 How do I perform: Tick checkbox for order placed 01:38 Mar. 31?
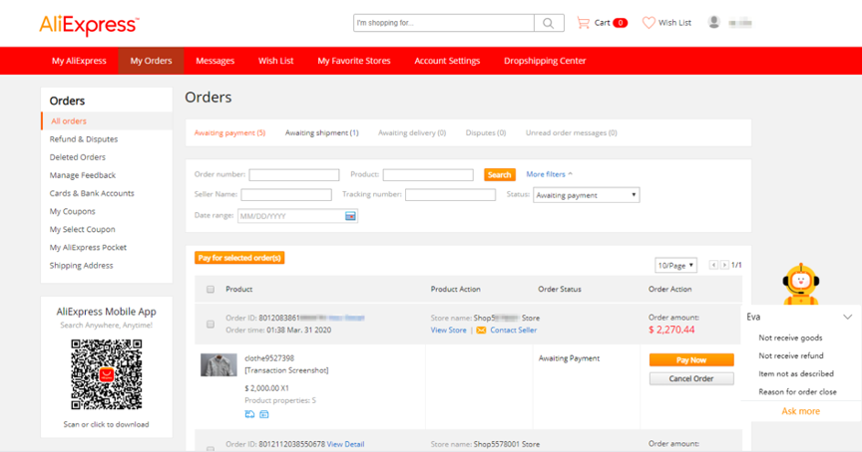pos(210,325)
